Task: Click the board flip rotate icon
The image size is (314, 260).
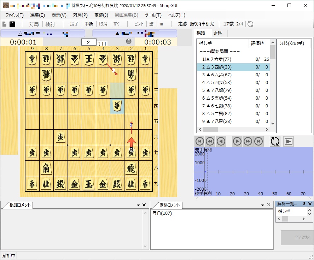Action: click(275, 141)
